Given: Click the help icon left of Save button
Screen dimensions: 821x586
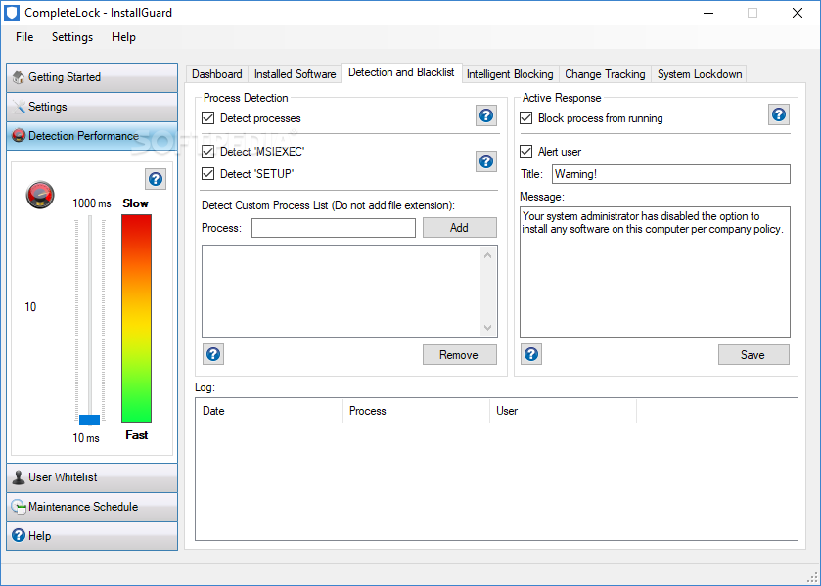Looking at the screenshot, I should pos(531,354).
